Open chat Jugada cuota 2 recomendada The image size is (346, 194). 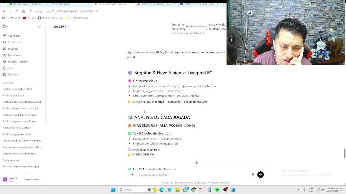19,154
